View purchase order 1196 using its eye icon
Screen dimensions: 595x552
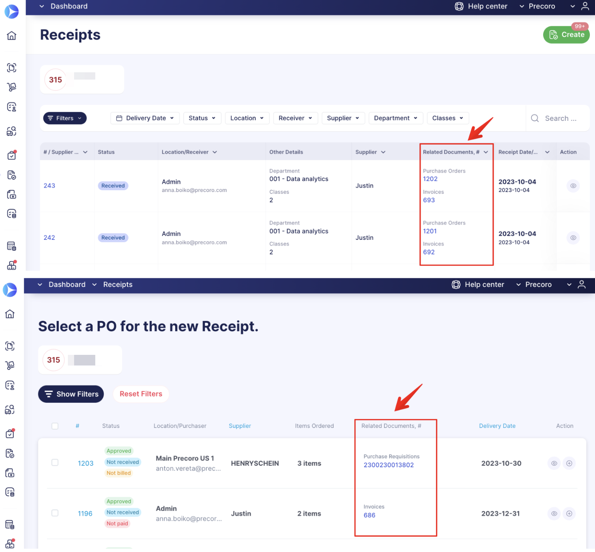[x=554, y=514]
